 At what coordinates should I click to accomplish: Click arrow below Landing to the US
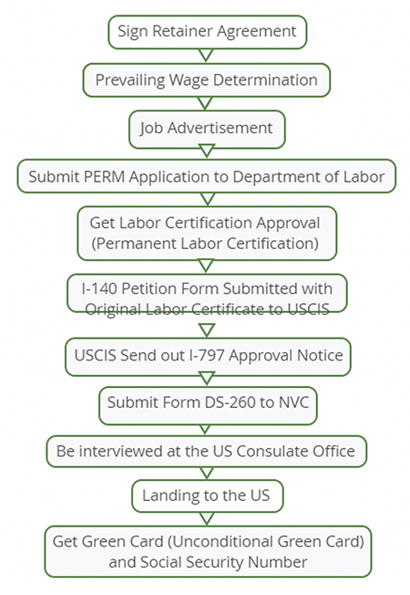pos(207,518)
